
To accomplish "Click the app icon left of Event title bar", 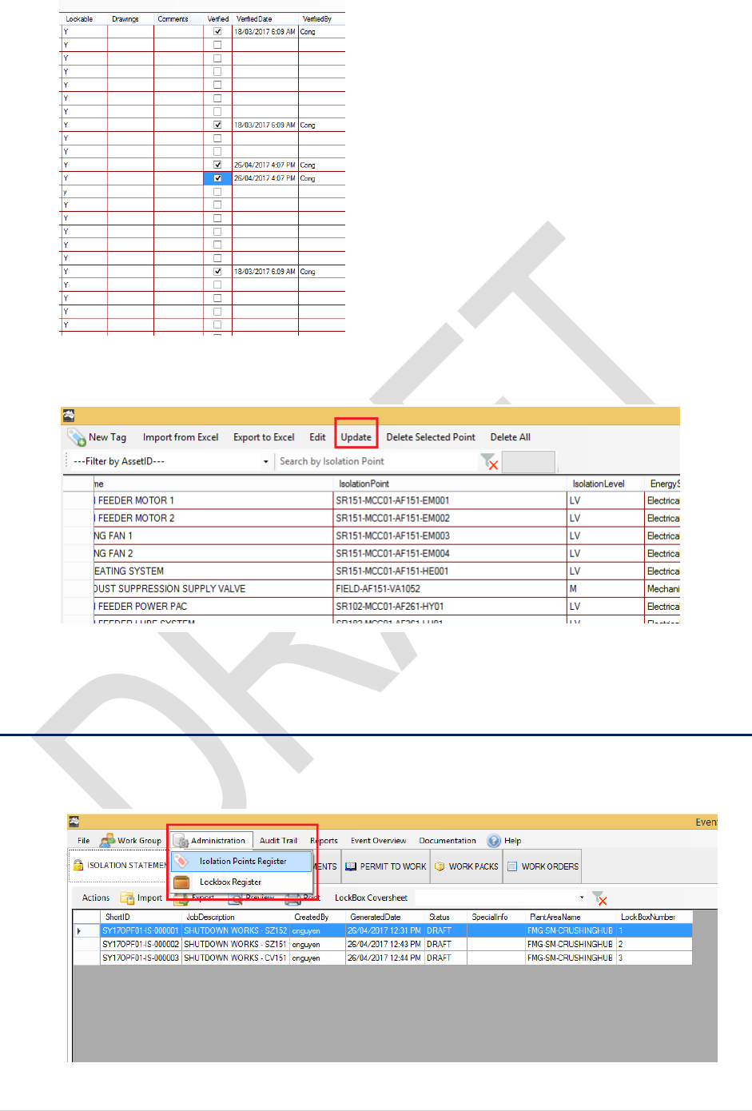I will tap(74, 821).
